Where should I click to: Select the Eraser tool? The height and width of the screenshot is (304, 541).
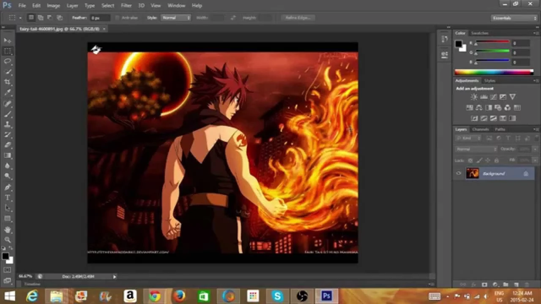click(x=8, y=145)
